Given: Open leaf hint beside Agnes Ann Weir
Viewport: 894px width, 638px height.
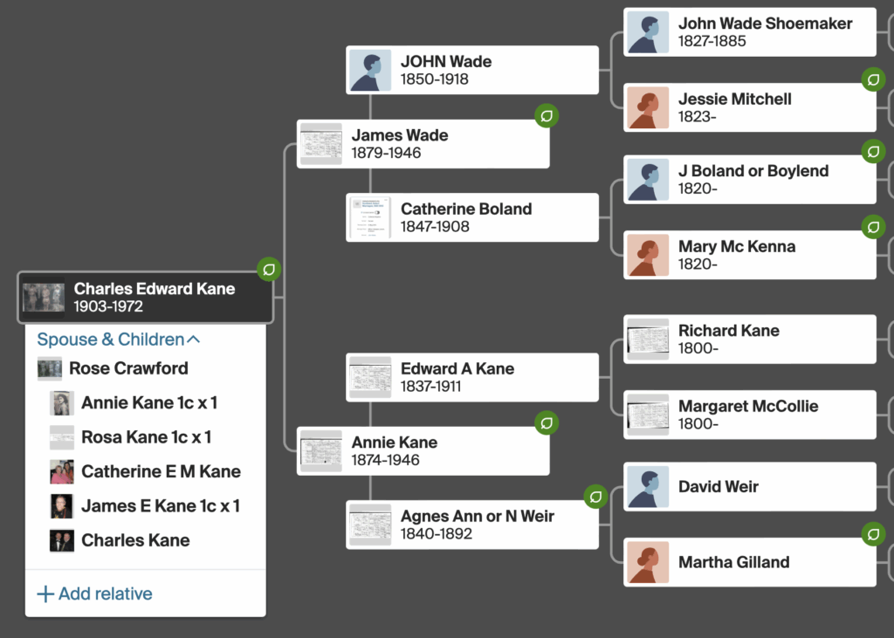Looking at the screenshot, I should point(596,497).
